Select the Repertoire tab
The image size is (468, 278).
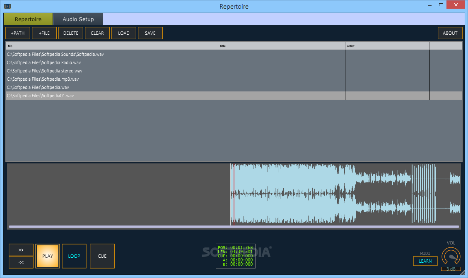(28, 19)
